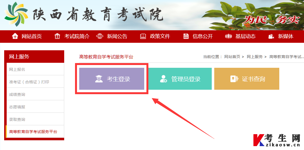Open the 考生登录 button
Viewport: 304px width, 150px height.
pos(112,79)
